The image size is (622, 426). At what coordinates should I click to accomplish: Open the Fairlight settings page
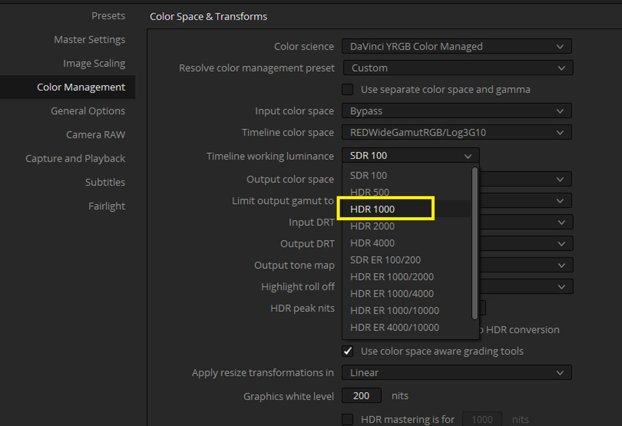tap(107, 206)
